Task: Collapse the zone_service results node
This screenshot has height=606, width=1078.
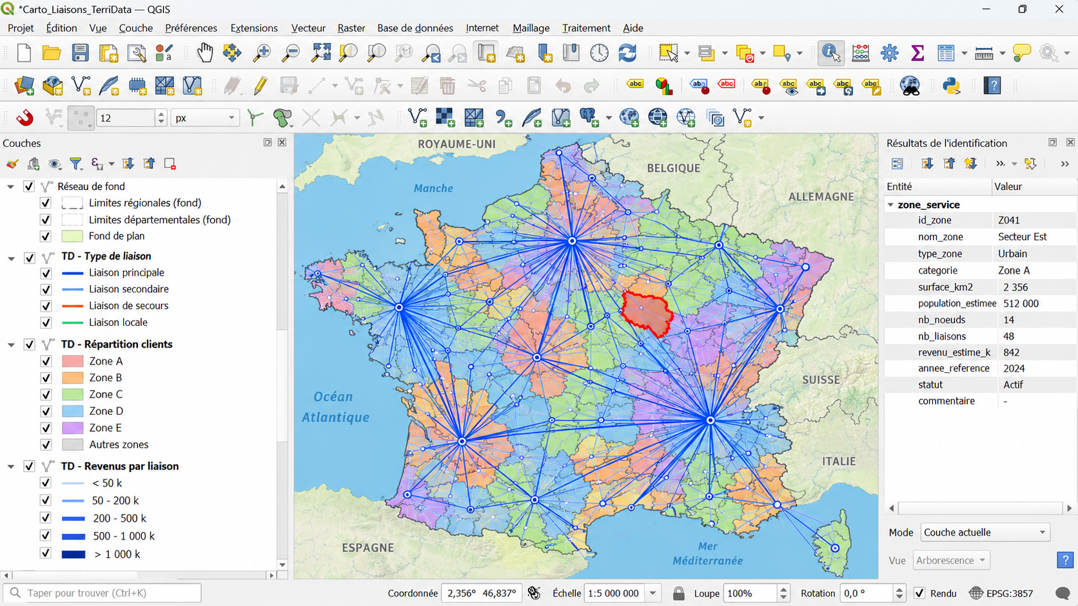Action: [x=890, y=205]
